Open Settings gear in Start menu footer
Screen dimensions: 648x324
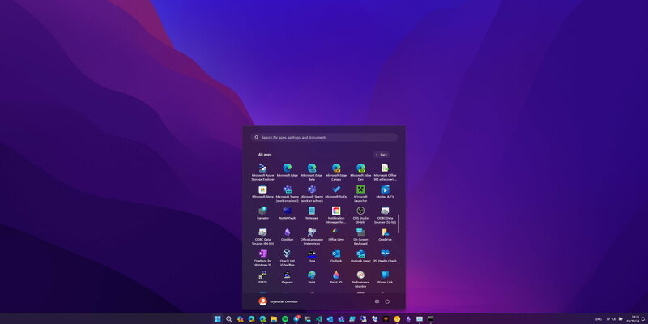coord(377,301)
